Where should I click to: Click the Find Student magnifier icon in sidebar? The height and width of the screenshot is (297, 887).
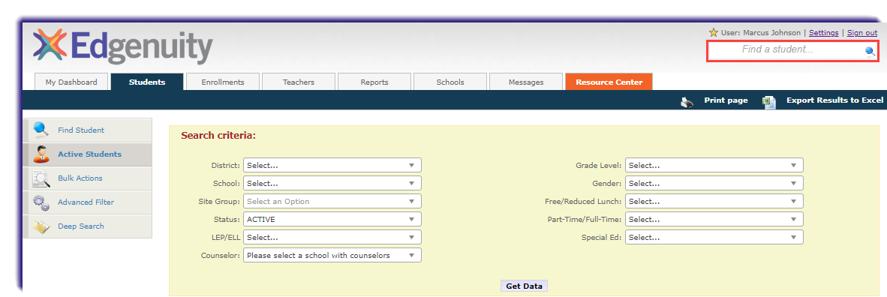coord(41,130)
